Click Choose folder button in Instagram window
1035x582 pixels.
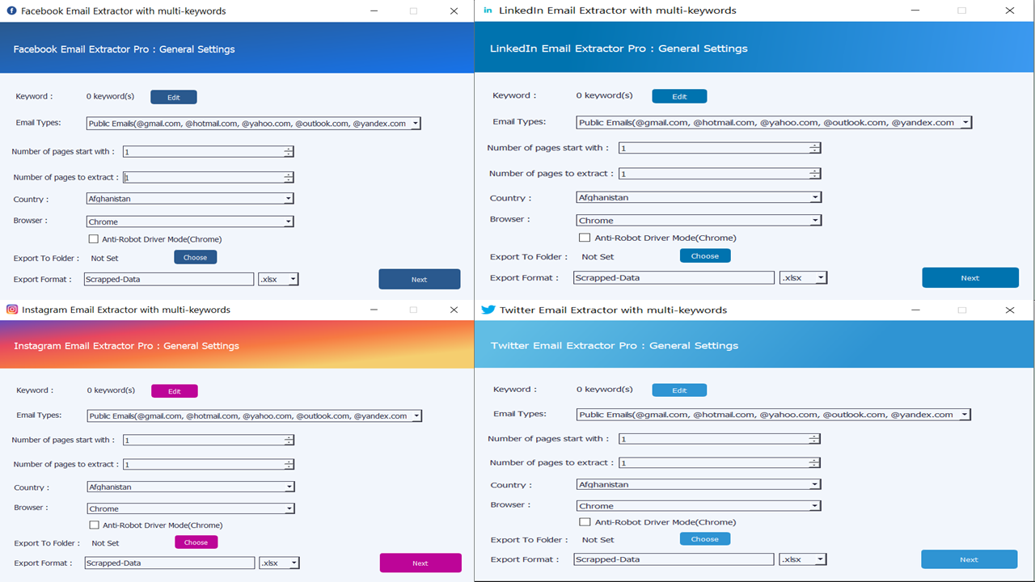(x=196, y=542)
